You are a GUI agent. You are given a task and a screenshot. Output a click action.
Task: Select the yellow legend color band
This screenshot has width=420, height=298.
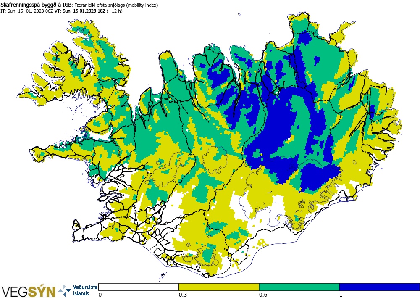219,287
